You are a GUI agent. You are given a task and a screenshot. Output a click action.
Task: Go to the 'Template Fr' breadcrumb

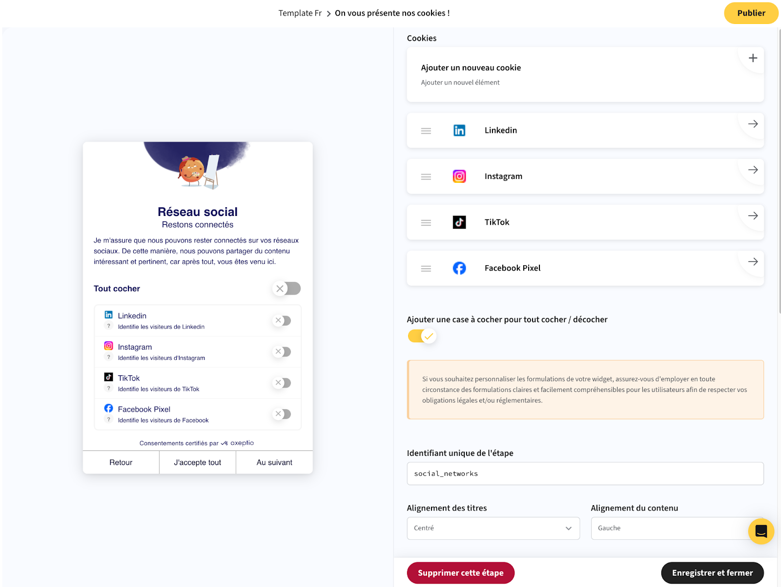point(300,13)
